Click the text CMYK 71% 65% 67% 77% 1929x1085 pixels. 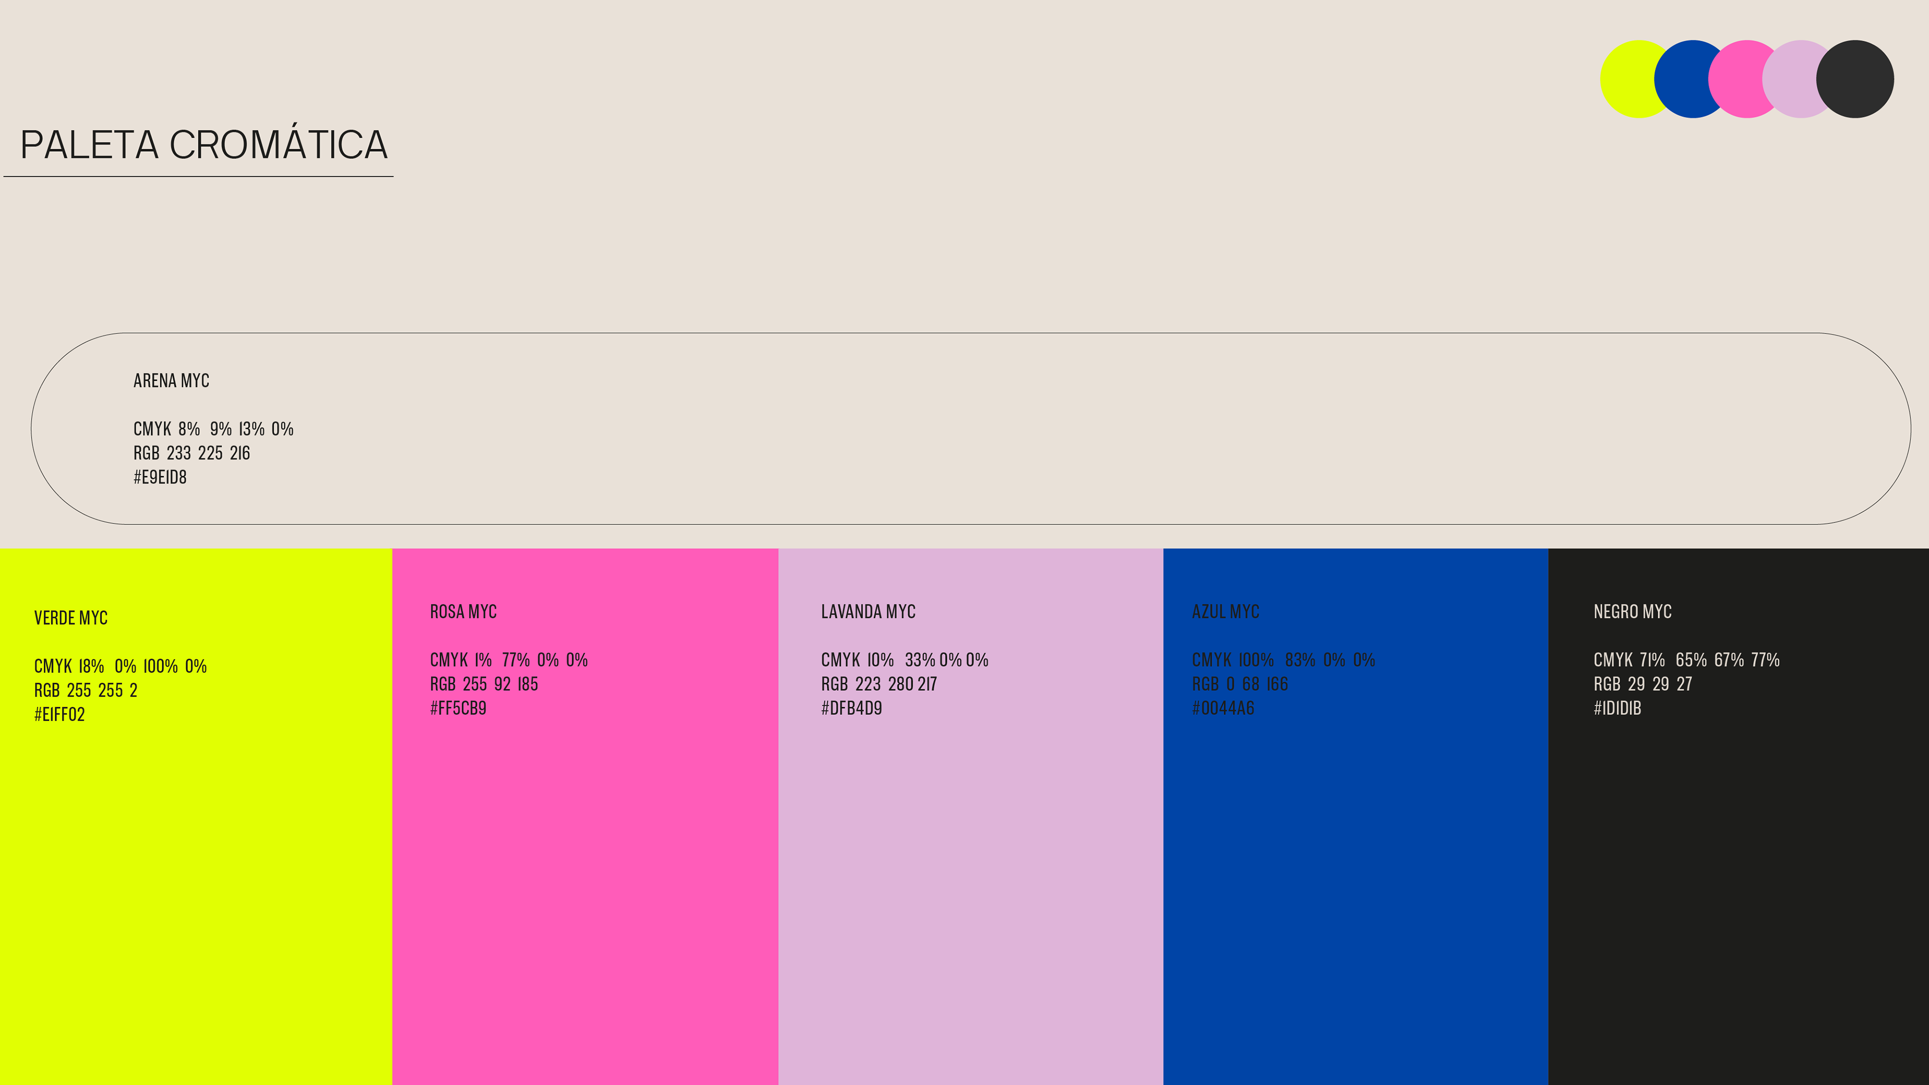pos(1687,659)
